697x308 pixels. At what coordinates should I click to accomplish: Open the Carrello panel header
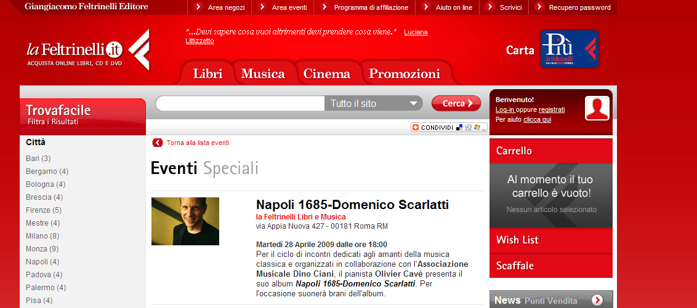(550, 151)
